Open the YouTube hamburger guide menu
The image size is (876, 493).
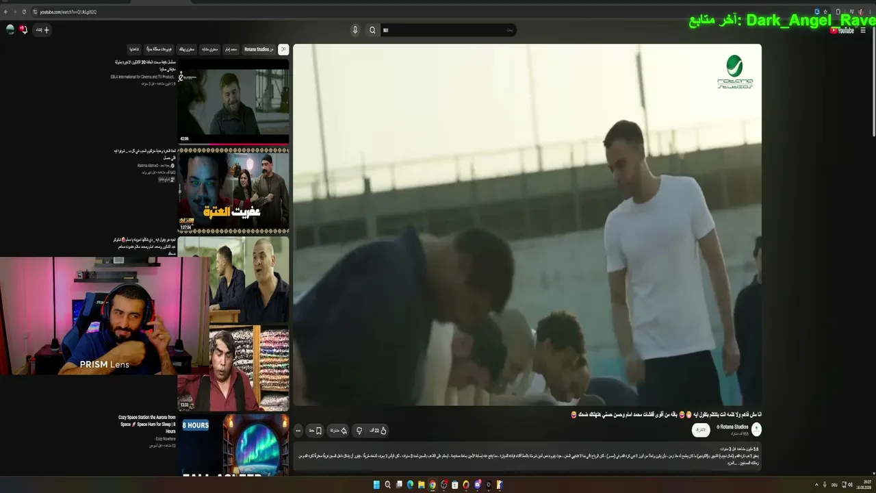tap(864, 30)
